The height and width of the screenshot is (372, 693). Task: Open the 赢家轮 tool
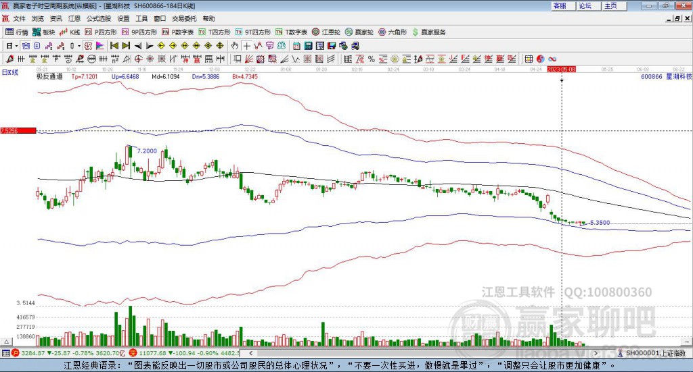point(359,32)
